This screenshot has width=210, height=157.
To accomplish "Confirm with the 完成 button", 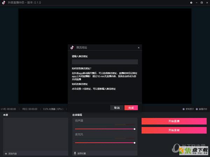I will 131,108.
